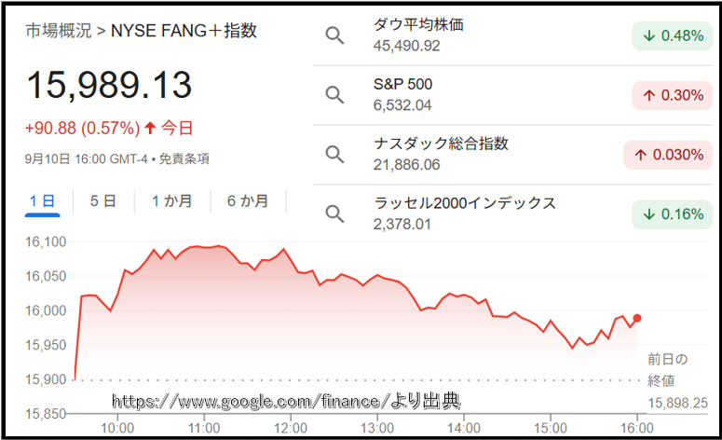Click the green 0.16% down badge
722x440 pixels.
click(x=673, y=214)
